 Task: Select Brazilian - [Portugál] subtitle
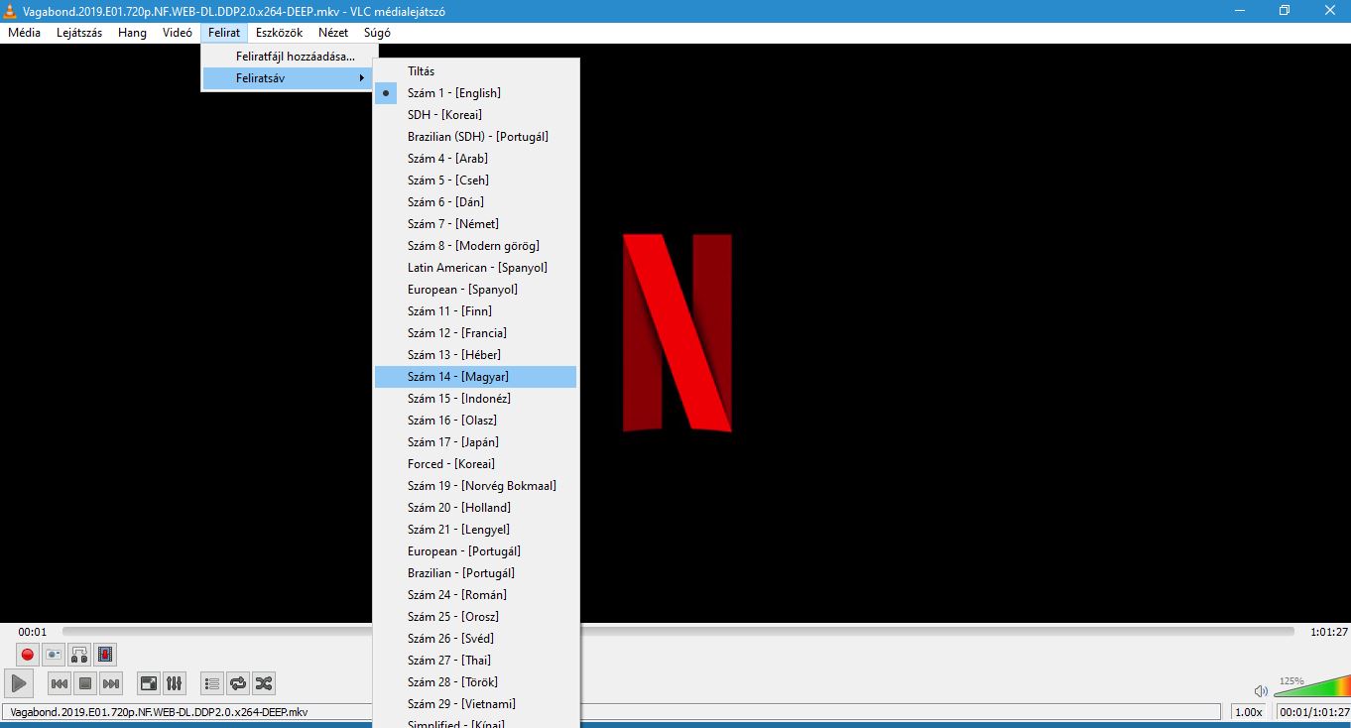click(x=476, y=573)
